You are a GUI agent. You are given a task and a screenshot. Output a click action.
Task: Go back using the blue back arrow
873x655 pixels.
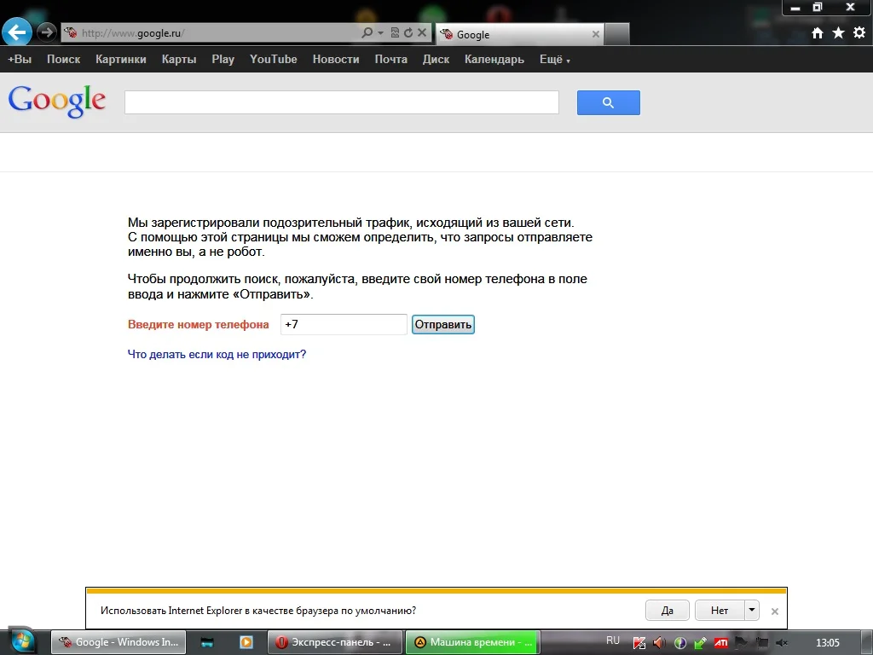pos(17,32)
